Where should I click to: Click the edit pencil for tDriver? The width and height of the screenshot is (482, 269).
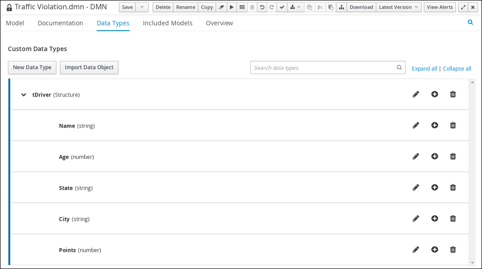point(415,94)
